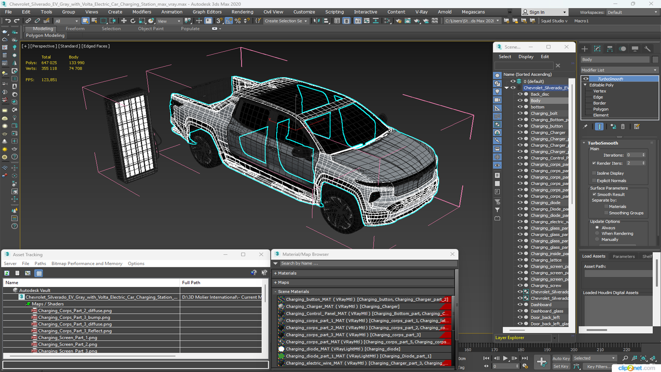
Task: Click Configure Modifier Sets icon
Action: 637,127
